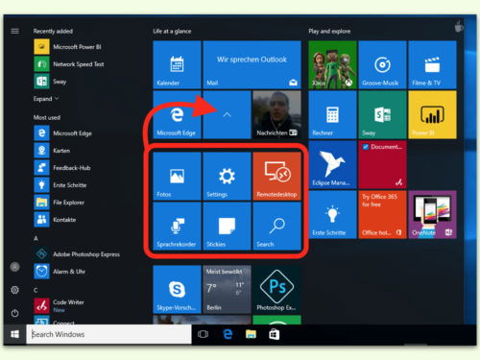Launch the Remotedesktop tile

[276, 176]
